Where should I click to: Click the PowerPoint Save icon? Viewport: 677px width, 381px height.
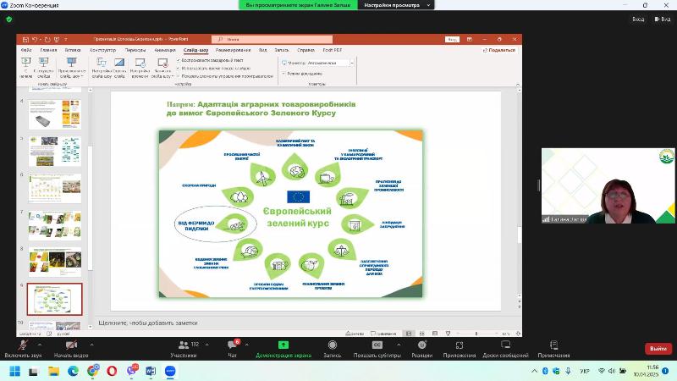point(25,39)
